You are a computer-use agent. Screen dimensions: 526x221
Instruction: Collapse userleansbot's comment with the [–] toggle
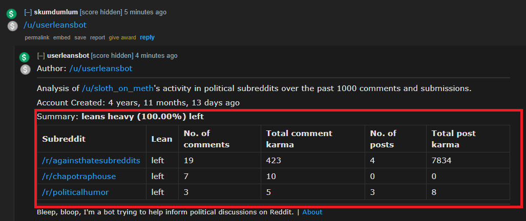(41, 55)
